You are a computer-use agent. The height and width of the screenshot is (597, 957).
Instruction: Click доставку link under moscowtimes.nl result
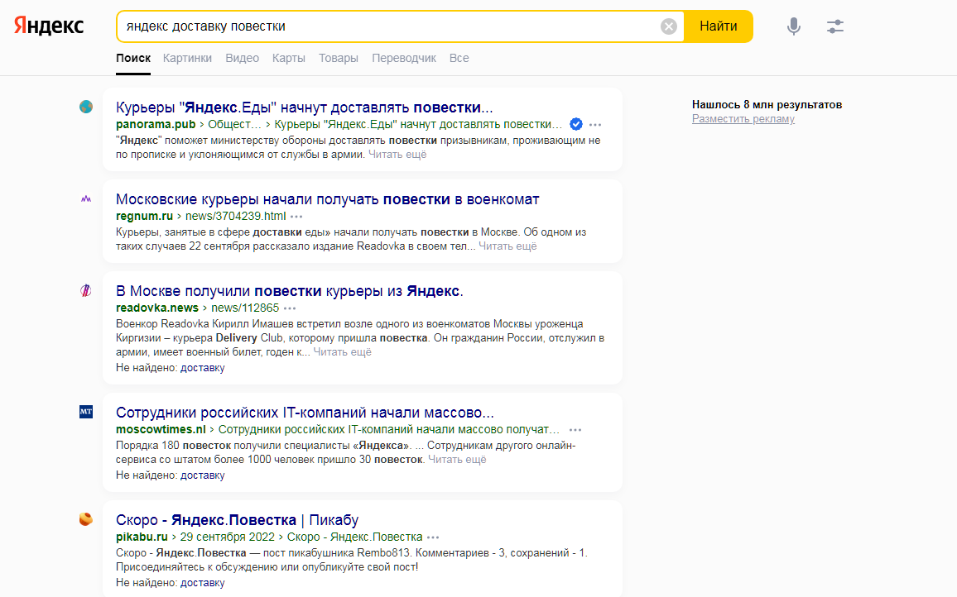click(203, 475)
